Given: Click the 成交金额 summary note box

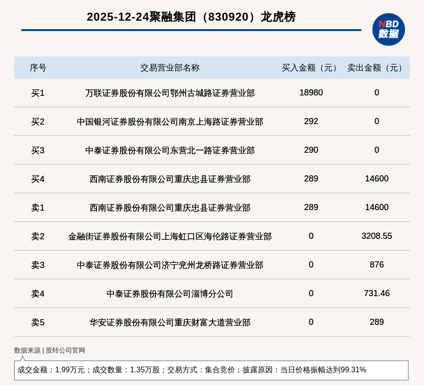Looking at the screenshot, I should coord(211,370).
